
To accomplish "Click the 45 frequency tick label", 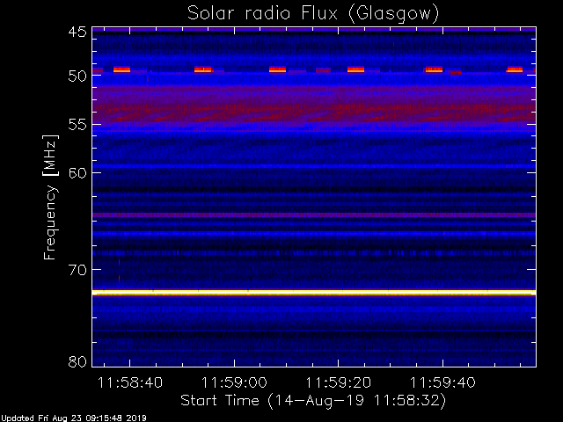I will click(x=77, y=32).
